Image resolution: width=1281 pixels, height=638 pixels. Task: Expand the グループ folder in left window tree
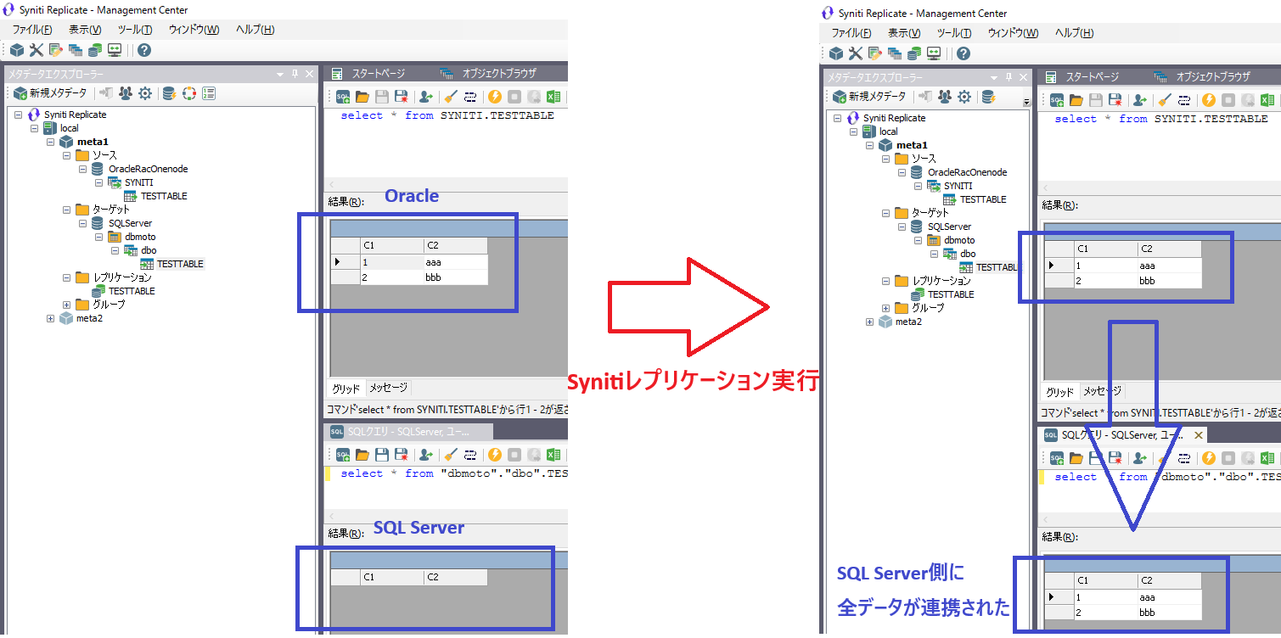point(66,305)
